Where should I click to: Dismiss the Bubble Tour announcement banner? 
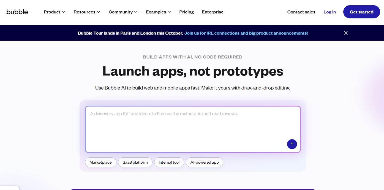click(346, 33)
